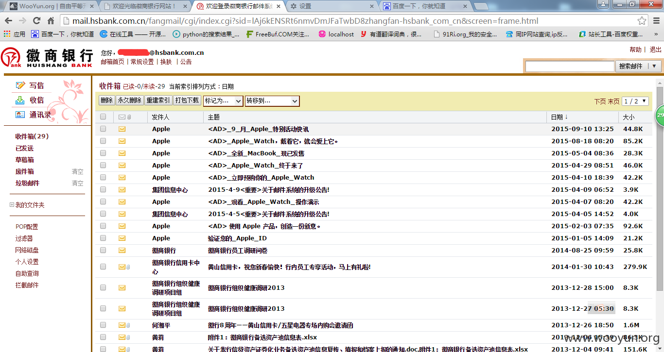Check the 验证您的_Apple_ID mail checkbox
This screenshot has height=352, width=664.
(103, 238)
